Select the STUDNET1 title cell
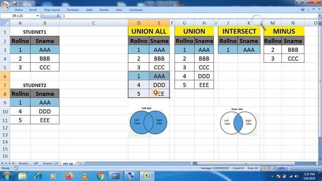The image size is (322, 181). (35, 32)
